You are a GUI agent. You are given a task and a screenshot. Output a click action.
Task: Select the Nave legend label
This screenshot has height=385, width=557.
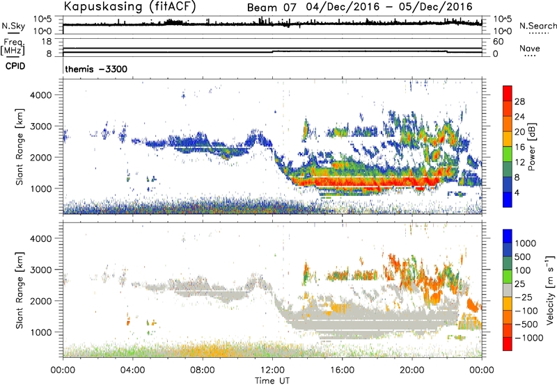[x=529, y=49]
